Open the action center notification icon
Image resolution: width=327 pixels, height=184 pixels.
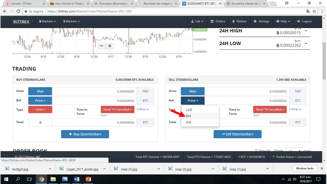tap(319, 179)
